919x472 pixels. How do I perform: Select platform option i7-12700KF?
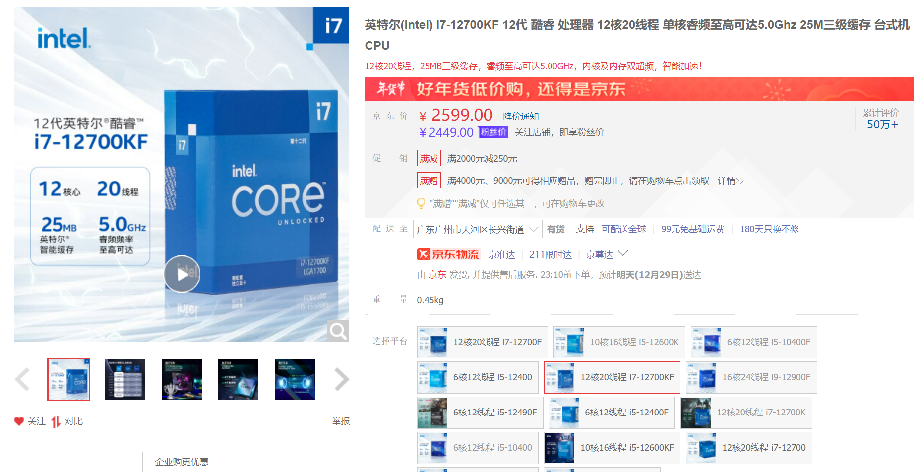coord(612,377)
